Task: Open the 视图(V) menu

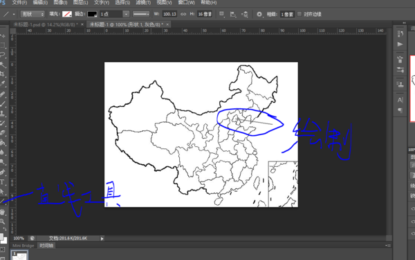Action: point(164,3)
